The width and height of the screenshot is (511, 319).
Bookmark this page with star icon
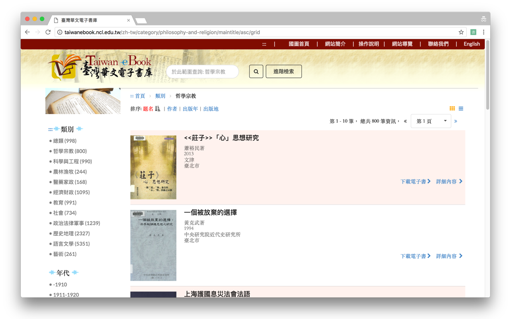[461, 32]
